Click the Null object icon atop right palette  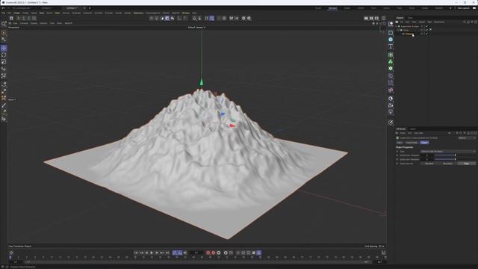tap(391, 24)
